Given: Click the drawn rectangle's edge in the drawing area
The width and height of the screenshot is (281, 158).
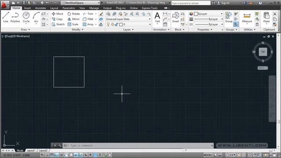Looking at the screenshot, I should click(69, 57).
